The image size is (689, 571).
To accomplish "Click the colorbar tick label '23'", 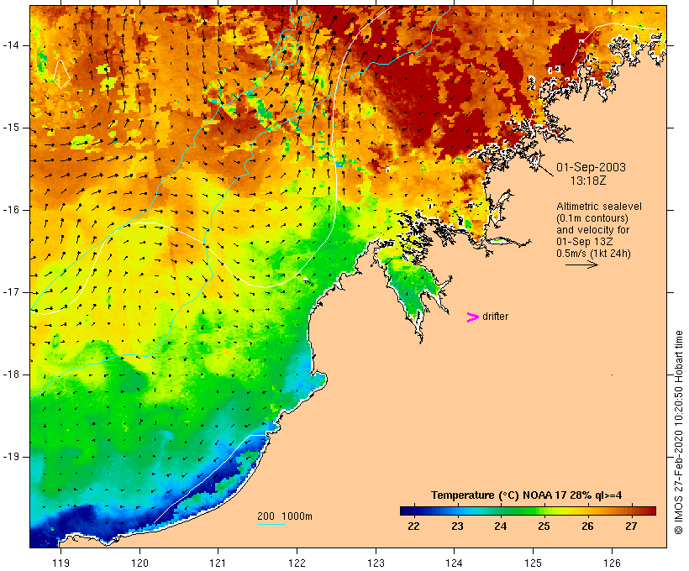I will tap(457, 526).
